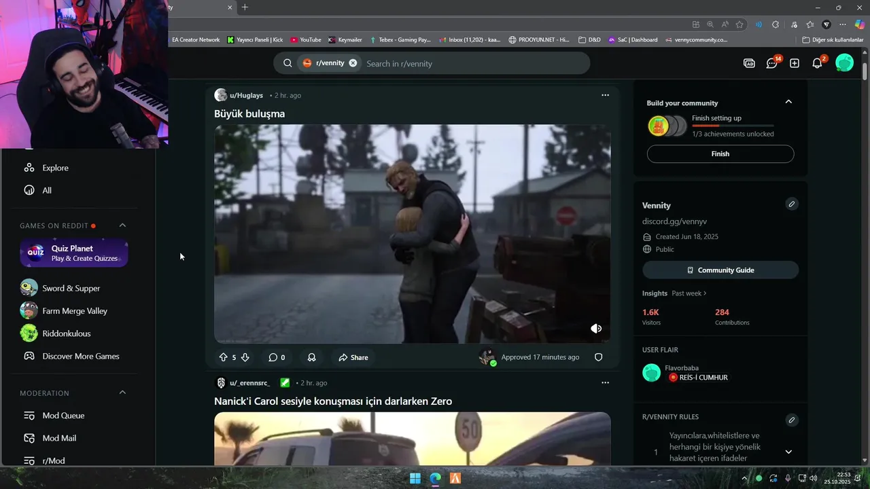The width and height of the screenshot is (870, 489).
Task: Open u/Huglays profile
Action: [246, 95]
